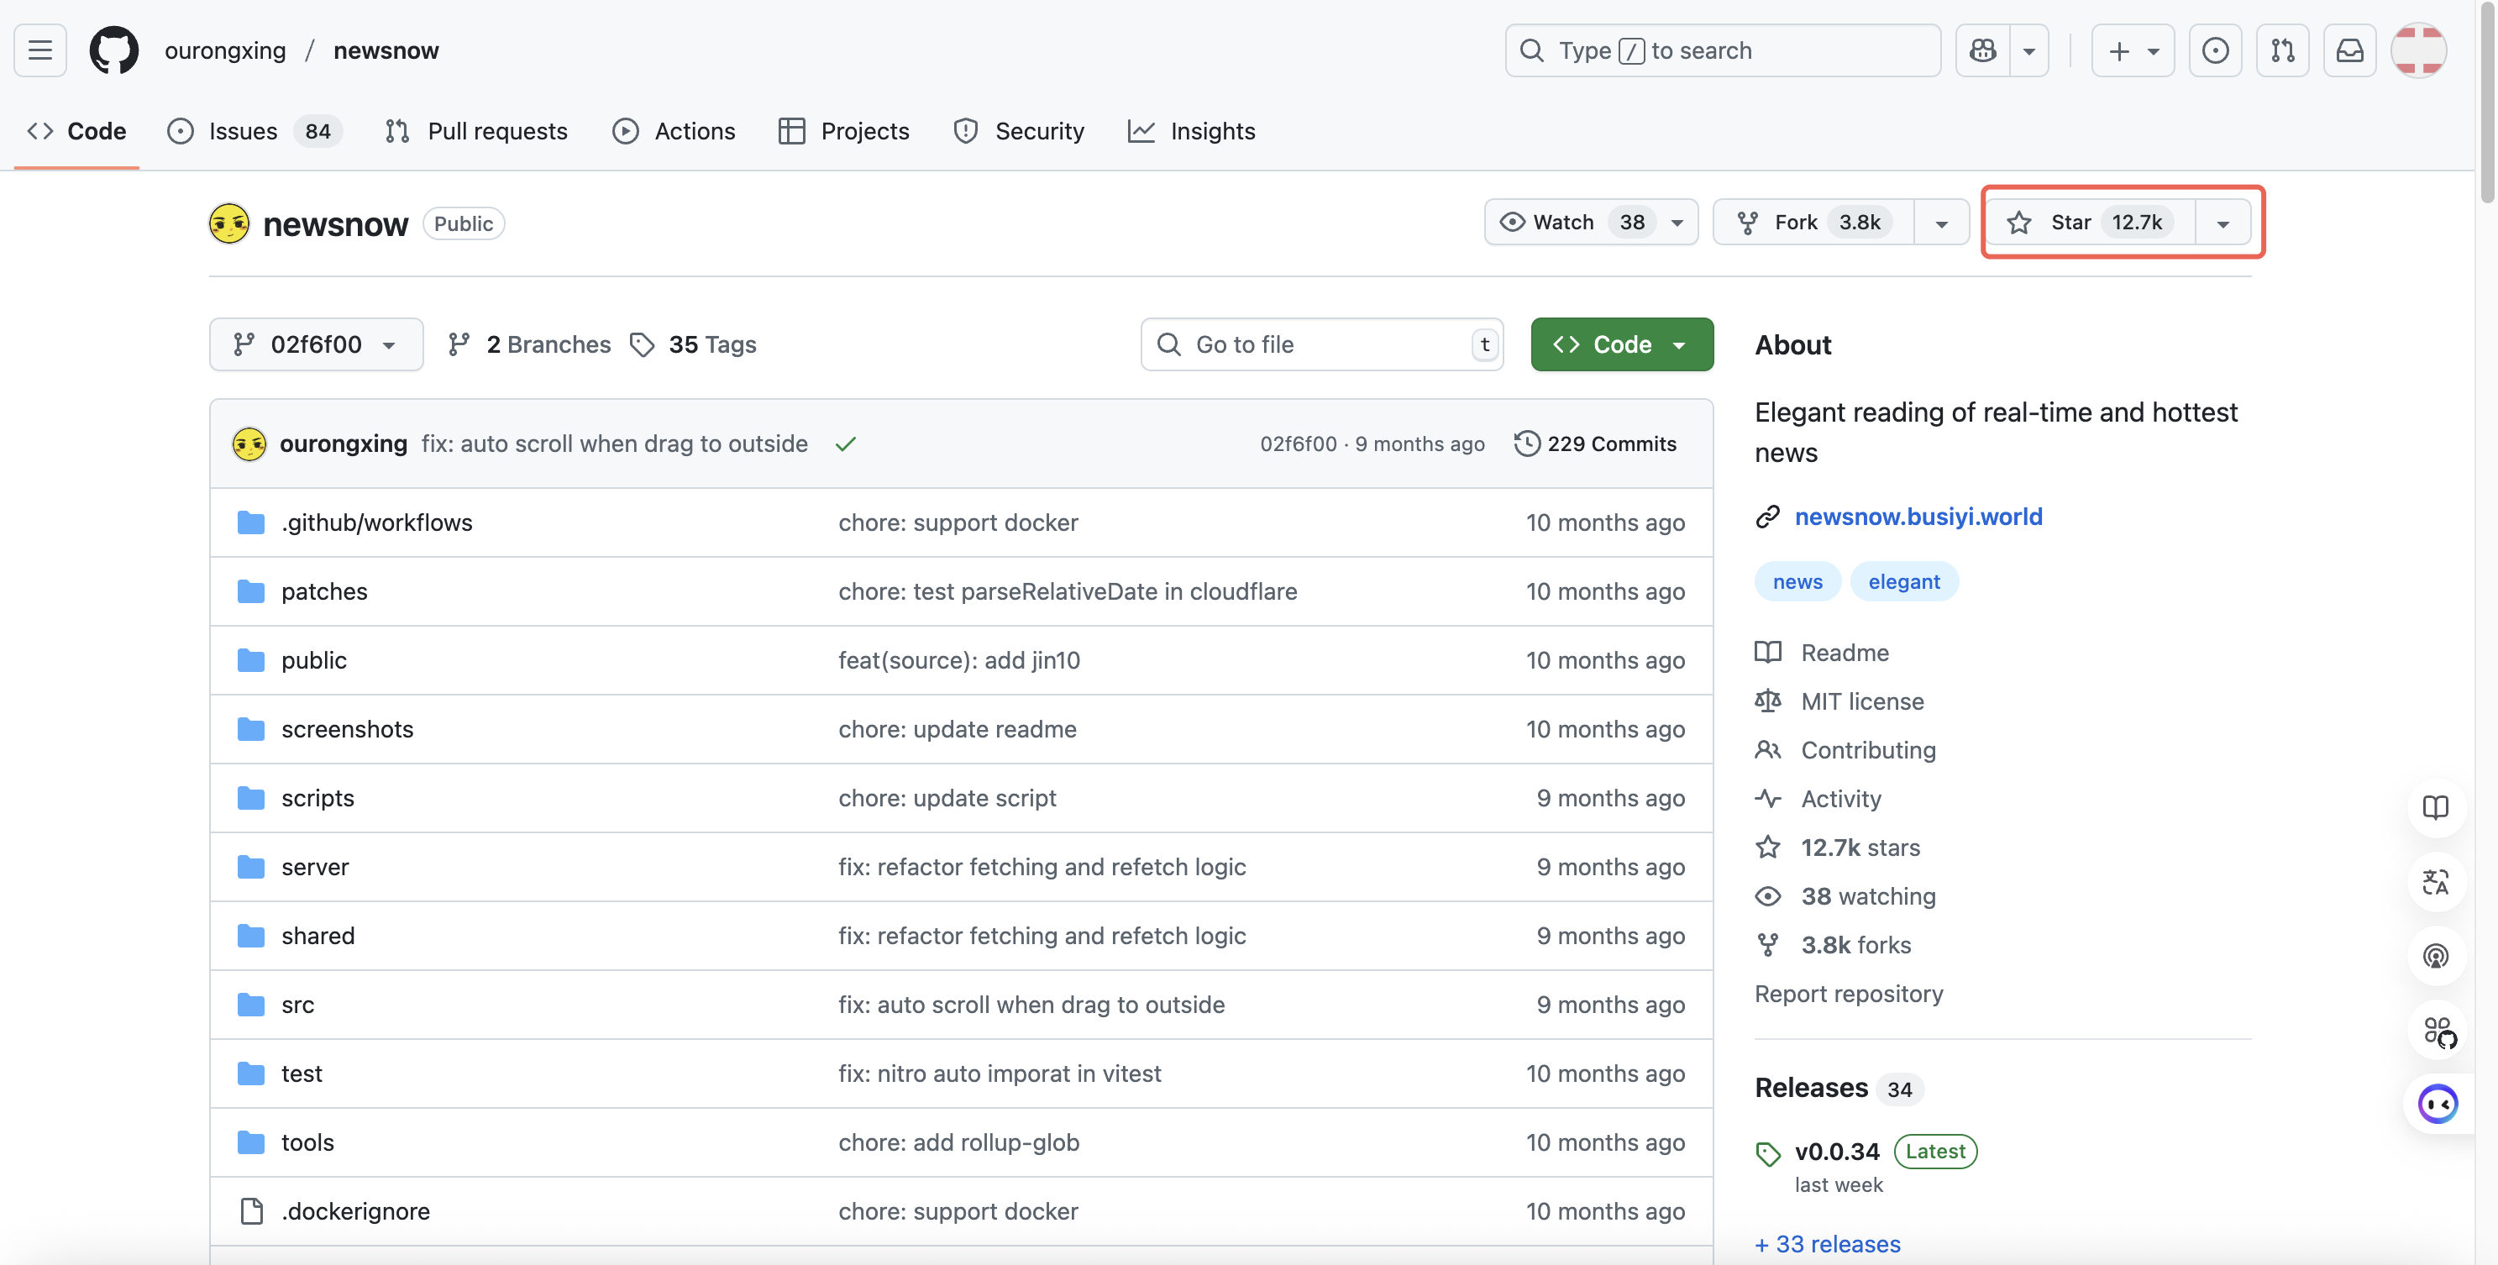This screenshot has width=2498, height=1265.
Task: Check the green commit status checkmark
Action: click(846, 444)
